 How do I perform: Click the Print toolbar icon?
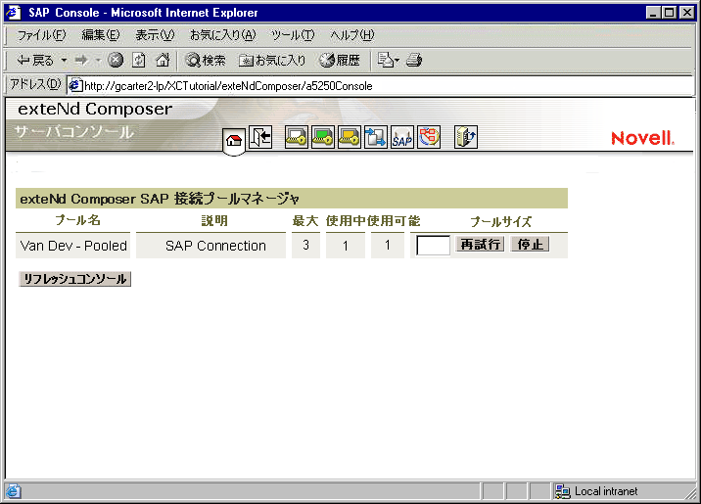click(x=414, y=60)
